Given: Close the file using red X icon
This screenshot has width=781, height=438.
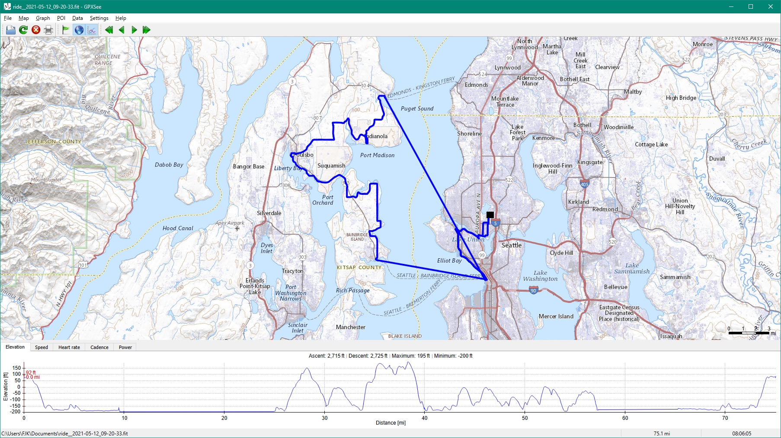Looking at the screenshot, I should (x=36, y=30).
